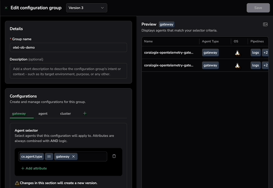
Task: Click the Group name input field
Action: [x=68, y=47]
